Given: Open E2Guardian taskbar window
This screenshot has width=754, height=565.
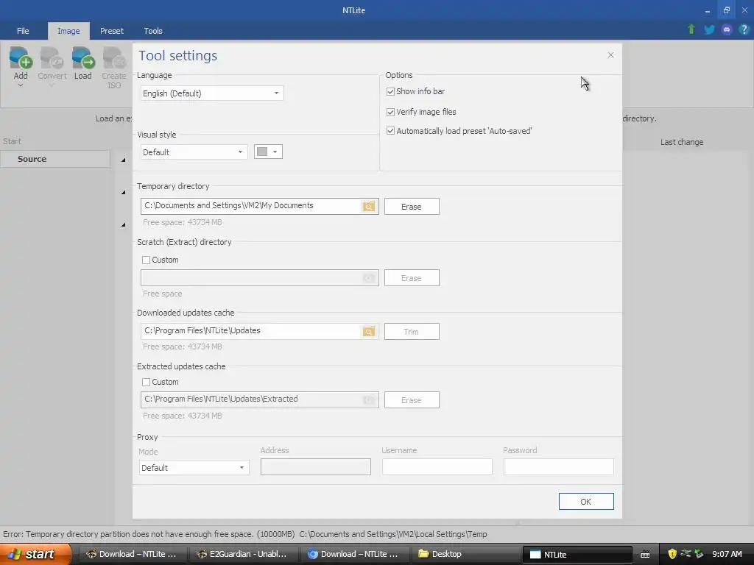Looking at the screenshot, I should (x=243, y=555).
